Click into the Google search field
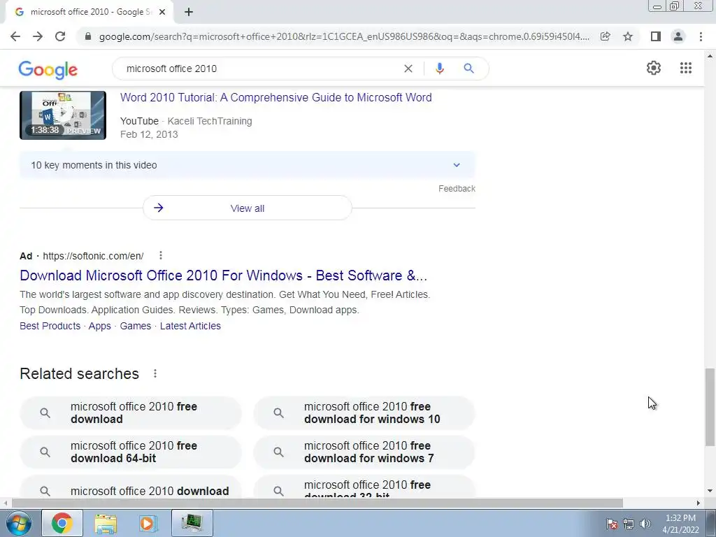The image size is (716, 537). click(x=260, y=69)
